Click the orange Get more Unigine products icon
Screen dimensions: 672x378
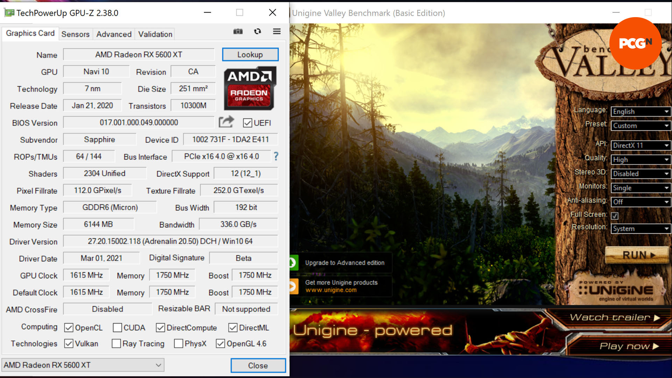[x=293, y=286]
